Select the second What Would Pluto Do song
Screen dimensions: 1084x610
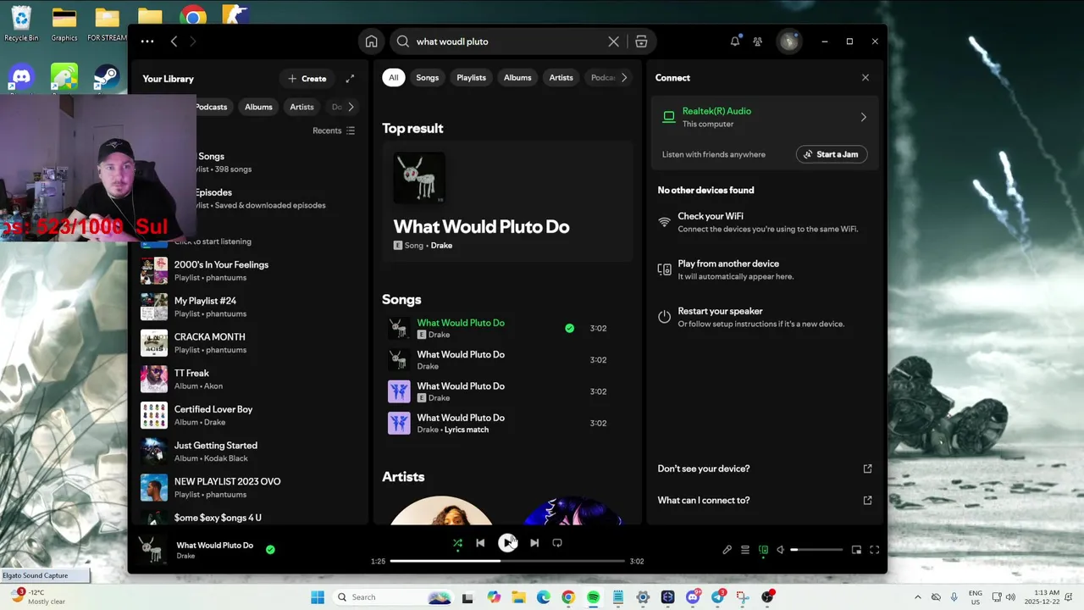pyautogui.click(x=506, y=360)
